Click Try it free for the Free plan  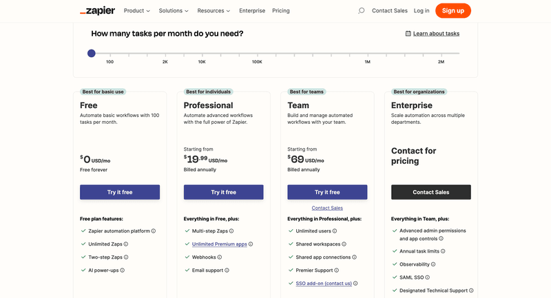pos(120,192)
